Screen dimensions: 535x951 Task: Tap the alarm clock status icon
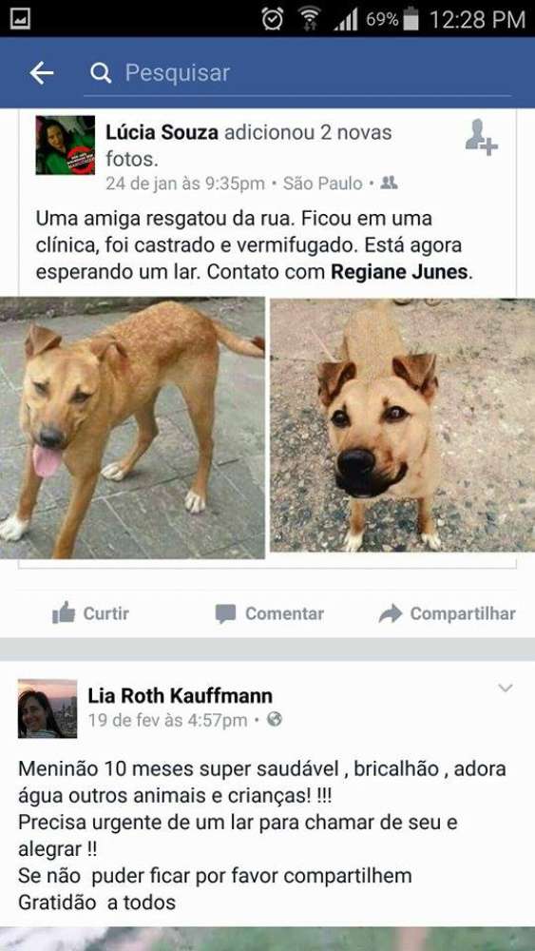[272, 19]
